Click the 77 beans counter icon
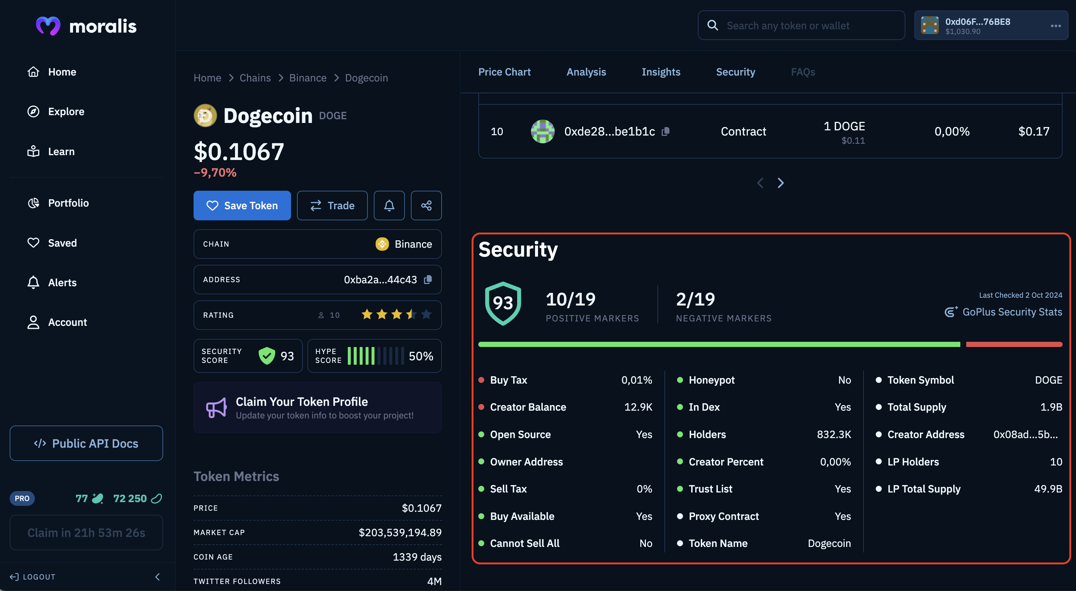 [x=98, y=498]
